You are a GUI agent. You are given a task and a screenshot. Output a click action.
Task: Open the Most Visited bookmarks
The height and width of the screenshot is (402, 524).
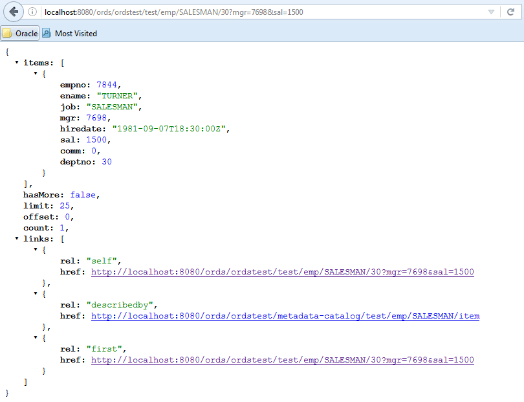coord(69,34)
